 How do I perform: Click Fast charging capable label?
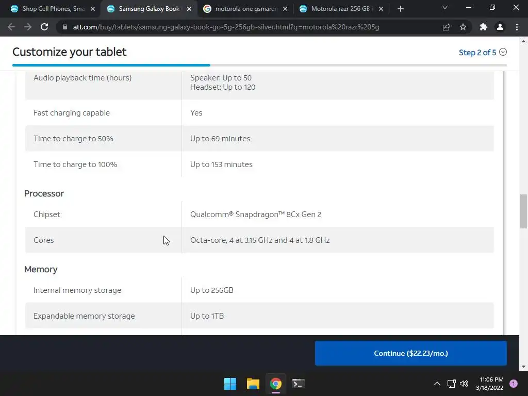tap(72, 113)
